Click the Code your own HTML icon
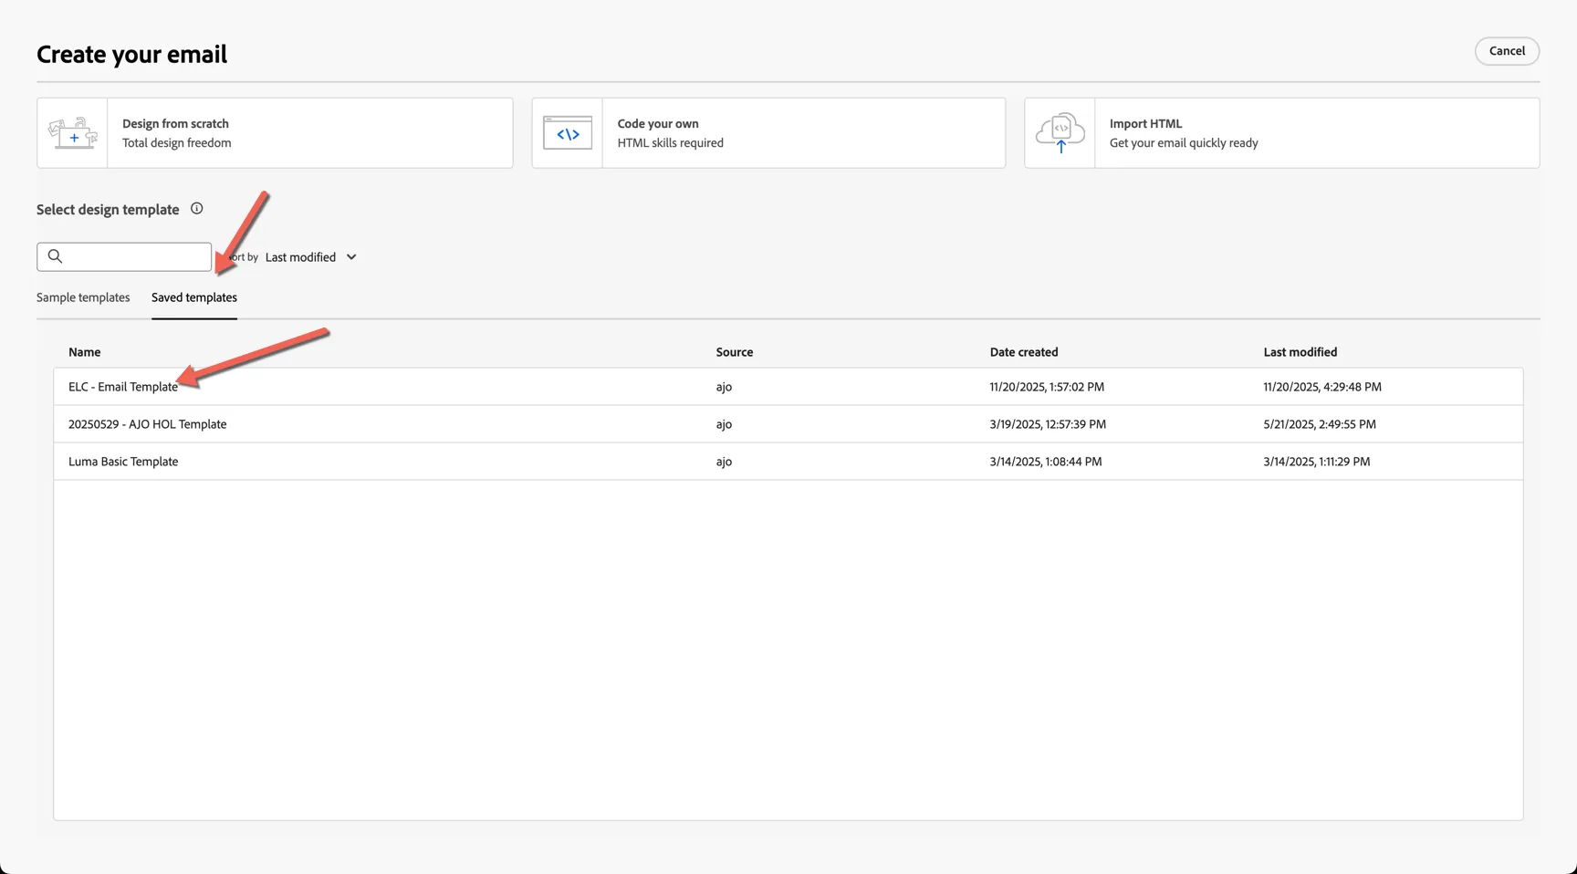The image size is (1577, 874). click(x=568, y=133)
